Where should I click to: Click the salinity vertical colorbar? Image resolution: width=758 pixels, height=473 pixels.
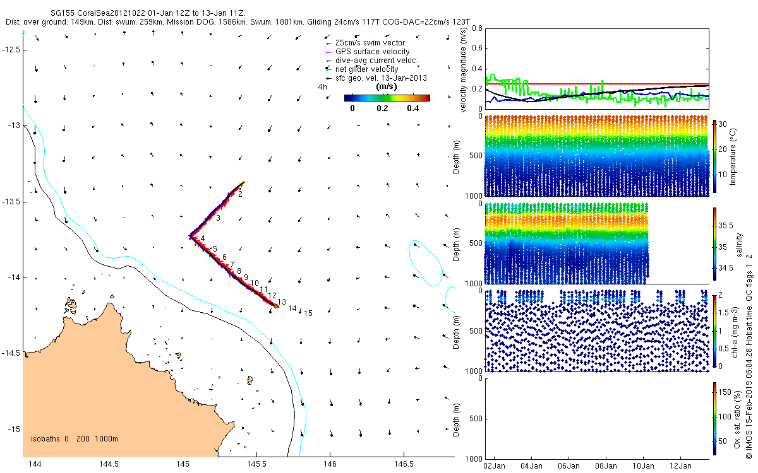coord(715,243)
